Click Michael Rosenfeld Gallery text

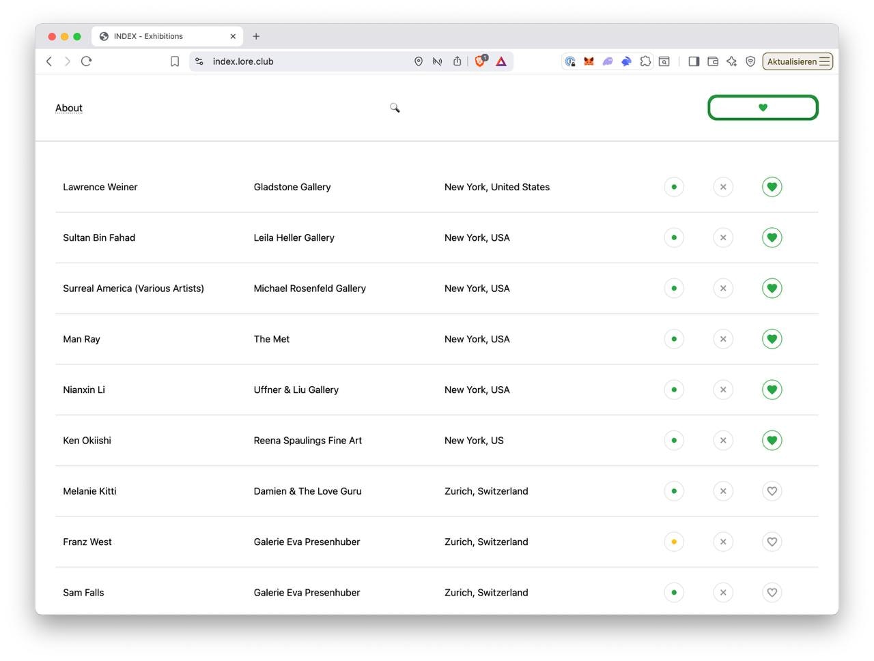coord(310,289)
